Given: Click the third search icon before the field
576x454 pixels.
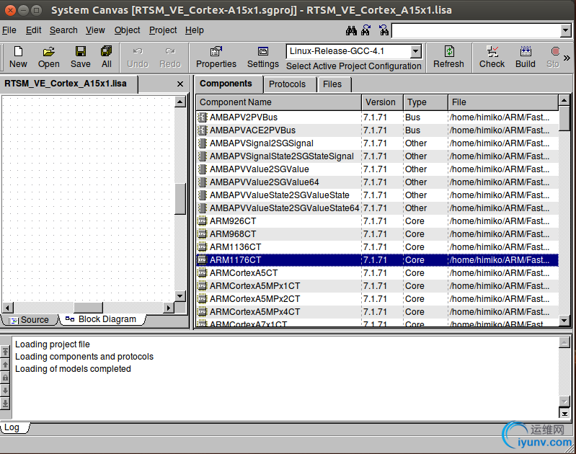Looking at the screenshot, I should (x=384, y=30).
